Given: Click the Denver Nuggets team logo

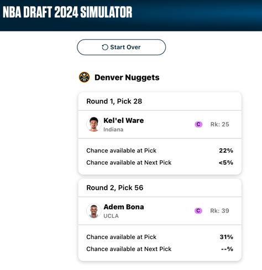Looking at the screenshot, I should point(84,77).
